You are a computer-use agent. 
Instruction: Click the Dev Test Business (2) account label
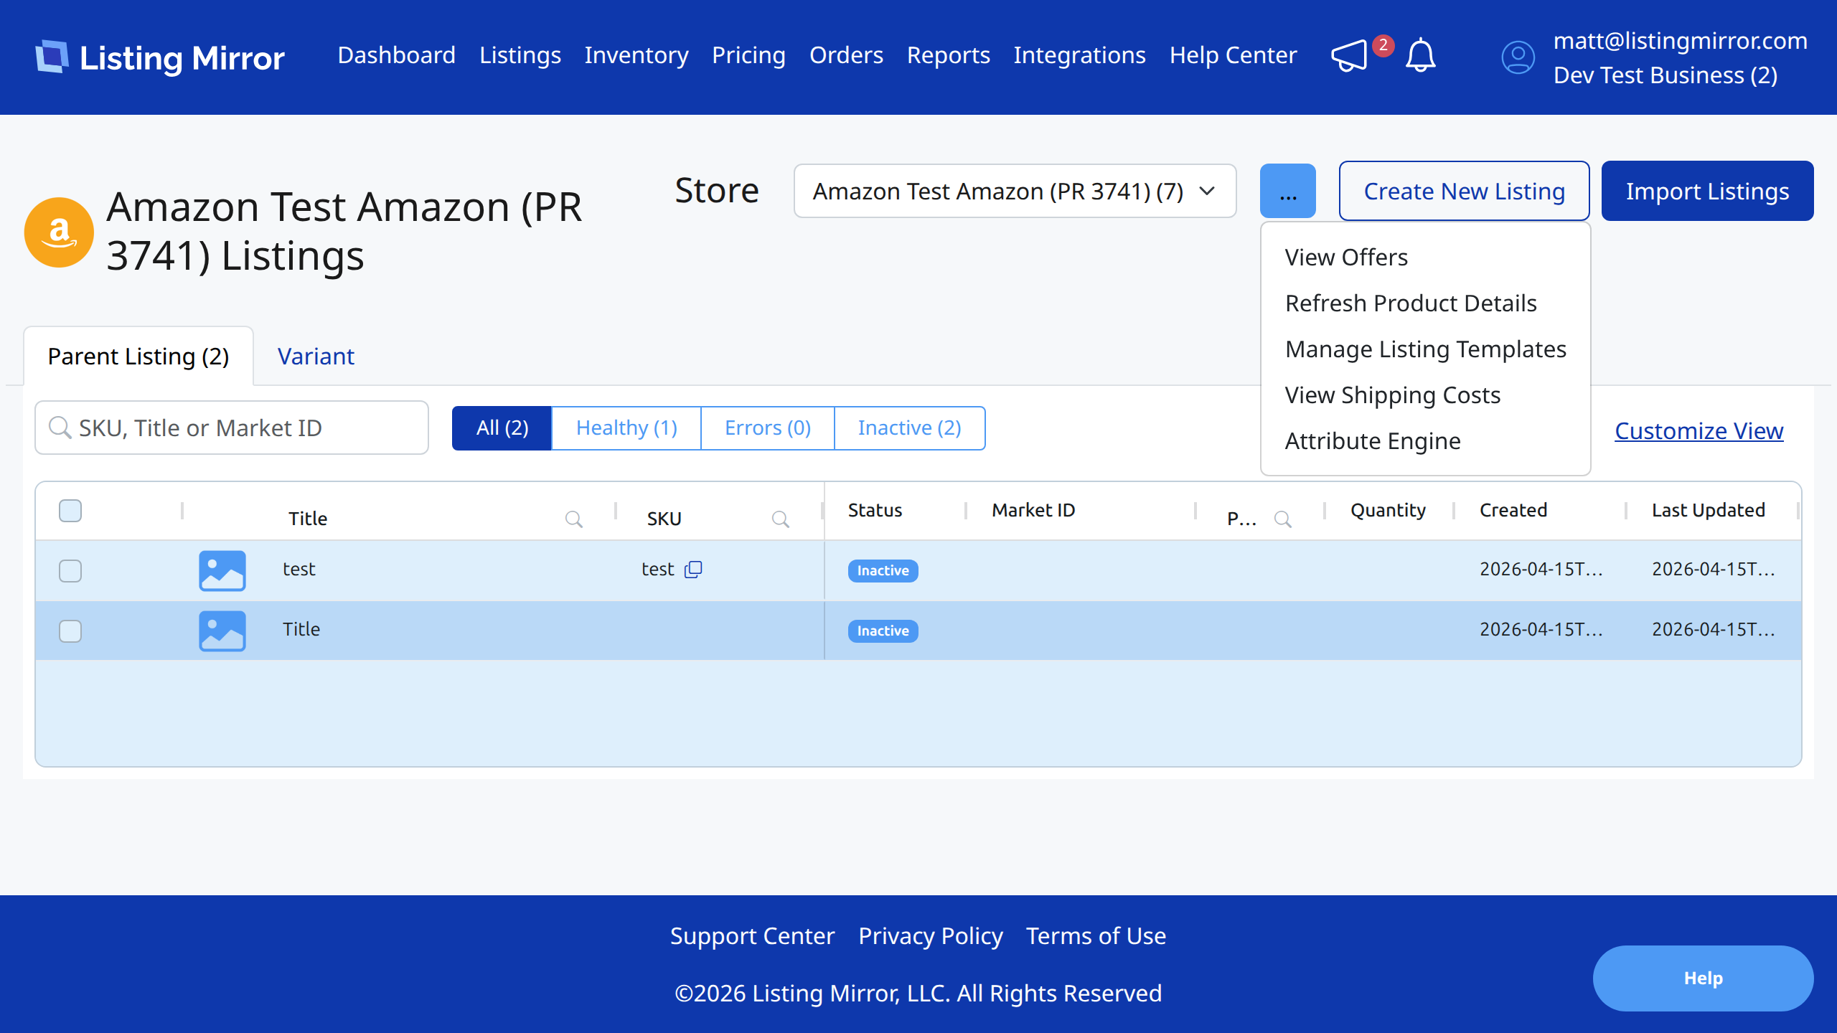(1665, 75)
